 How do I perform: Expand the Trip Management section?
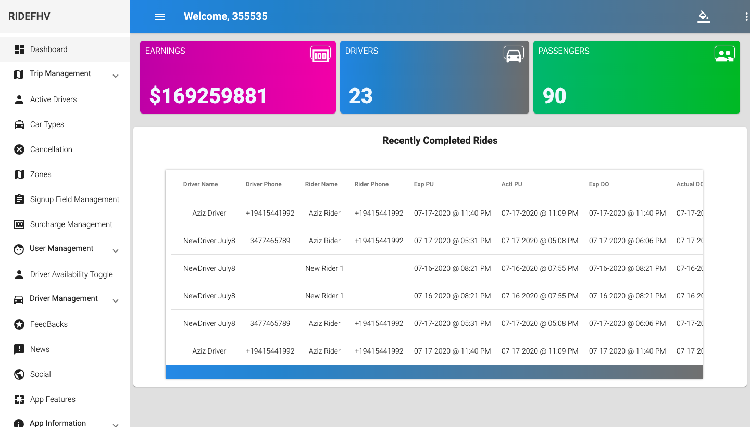(x=115, y=76)
